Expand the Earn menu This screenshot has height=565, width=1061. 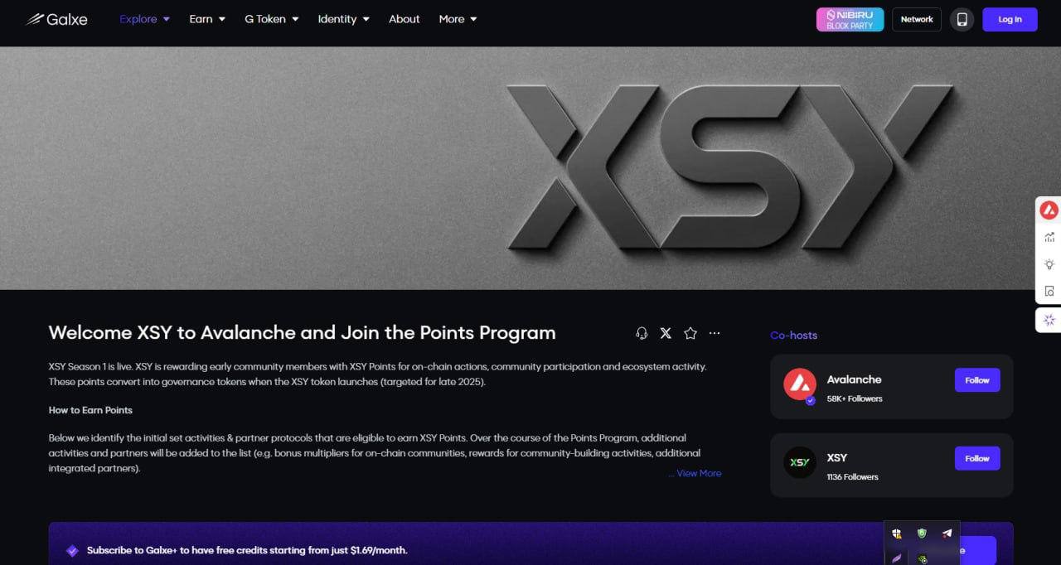click(x=207, y=19)
